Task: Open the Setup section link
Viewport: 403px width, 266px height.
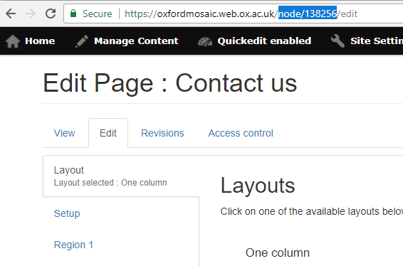Action: click(x=67, y=213)
